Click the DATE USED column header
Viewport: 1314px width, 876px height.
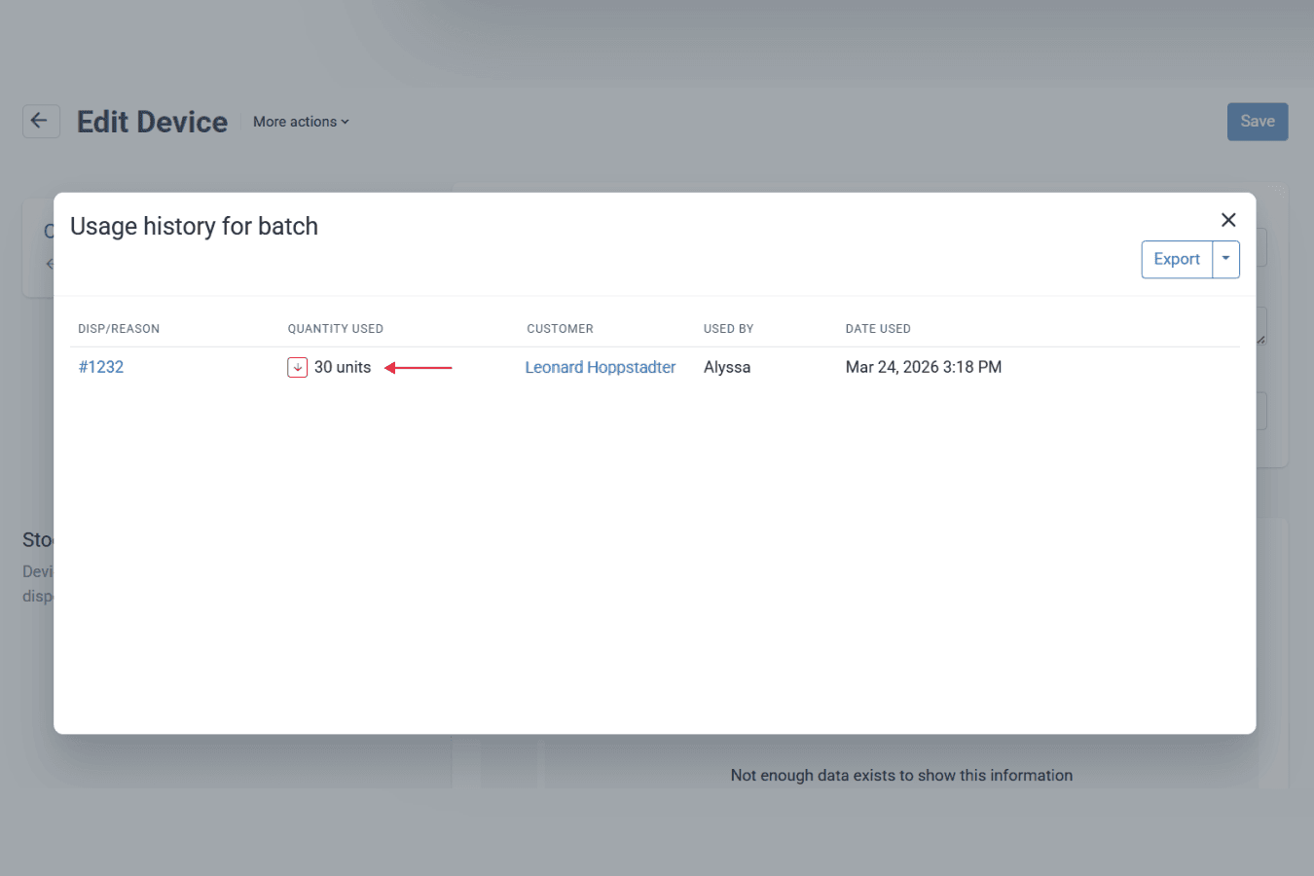[x=878, y=329]
